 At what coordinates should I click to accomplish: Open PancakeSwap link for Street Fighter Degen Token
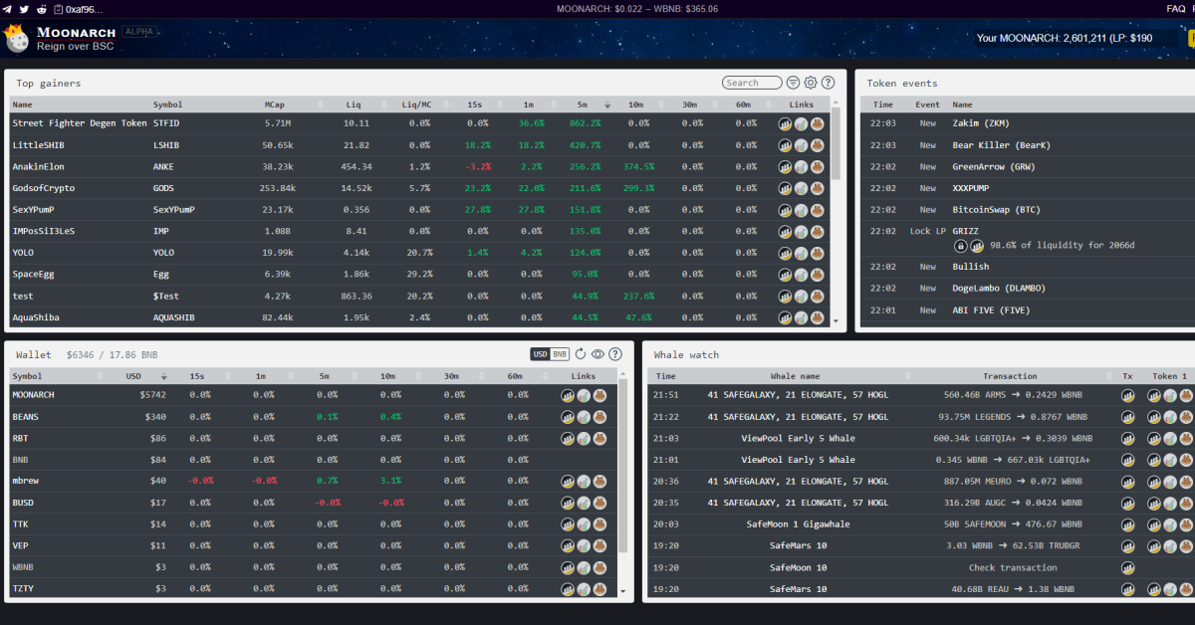click(x=817, y=123)
